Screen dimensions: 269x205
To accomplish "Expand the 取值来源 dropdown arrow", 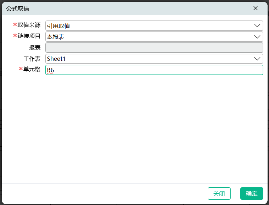I will 257,26.
